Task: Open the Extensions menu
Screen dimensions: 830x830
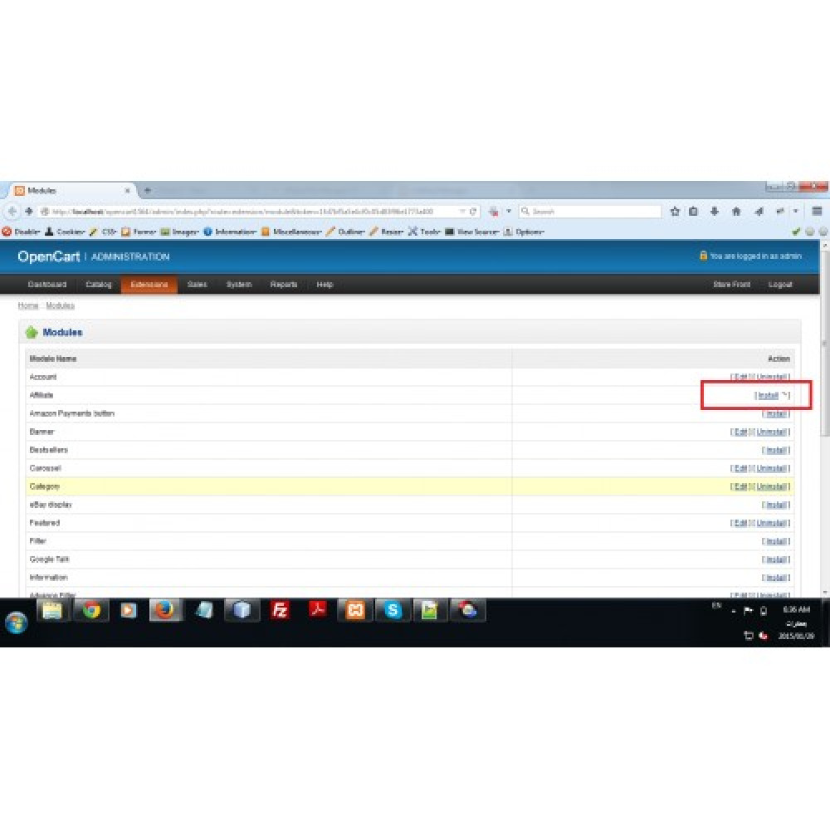Action: (x=149, y=284)
